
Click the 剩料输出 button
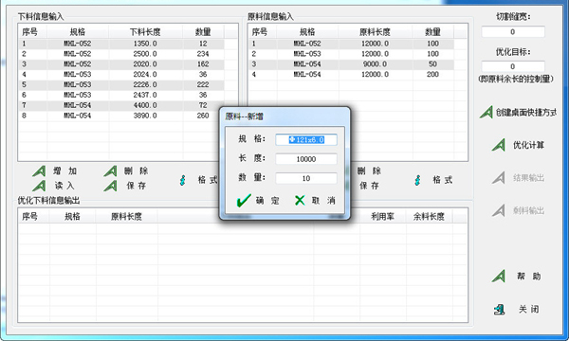point(518,210)
